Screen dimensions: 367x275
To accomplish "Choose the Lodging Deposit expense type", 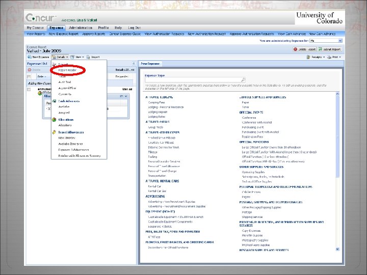I will [158, 112].
